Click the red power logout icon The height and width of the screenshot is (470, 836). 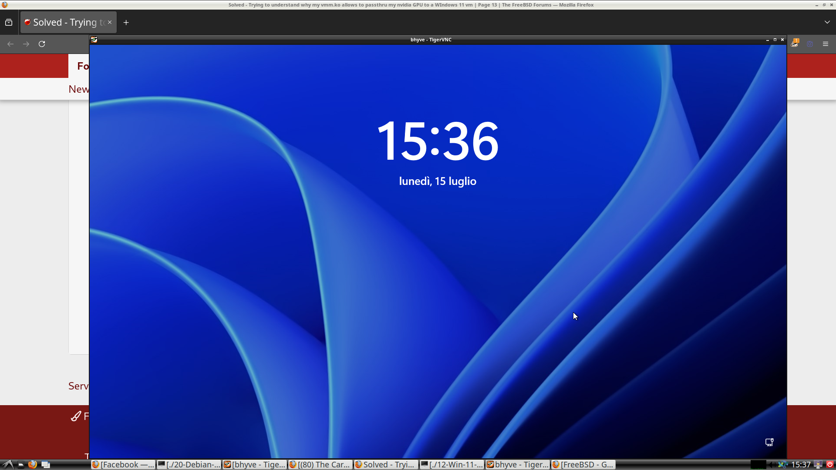[x=830, y=465]
